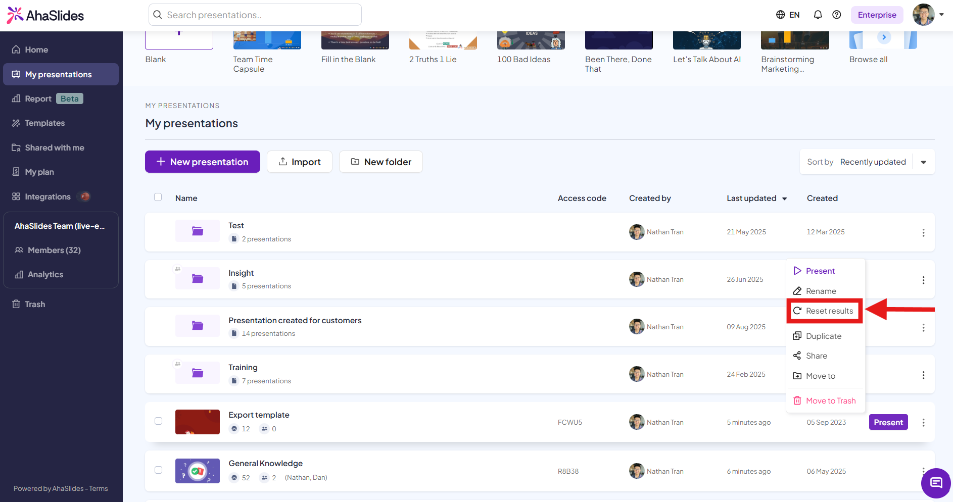Expand the Sort by Recently updated dropdown
Screen dimensions: 953x502
[x=923, y=162]
